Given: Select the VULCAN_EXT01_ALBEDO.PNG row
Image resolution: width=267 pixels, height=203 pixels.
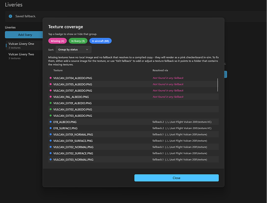Looking at the screenshot, I should point(133,103).
